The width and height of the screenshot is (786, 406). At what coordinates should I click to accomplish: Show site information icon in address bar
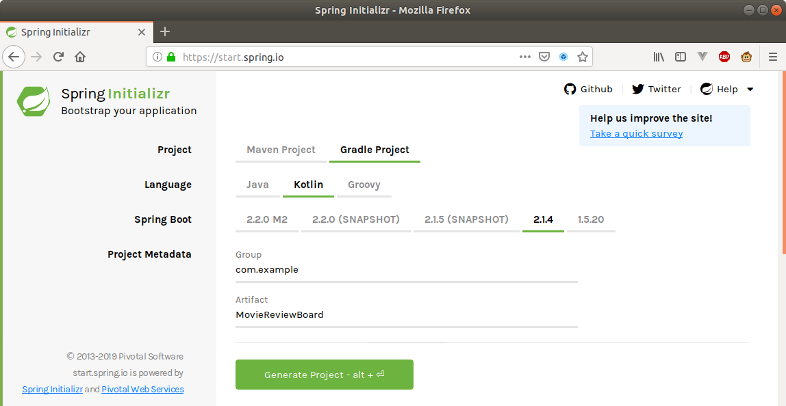pyautogui.click(x=157, y=57)
